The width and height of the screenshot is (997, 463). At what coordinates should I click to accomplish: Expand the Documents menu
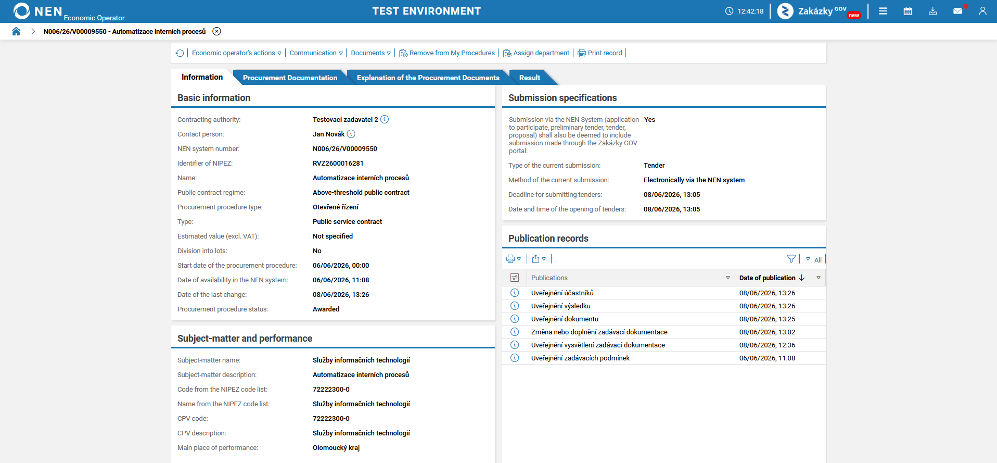coord(371,53)
